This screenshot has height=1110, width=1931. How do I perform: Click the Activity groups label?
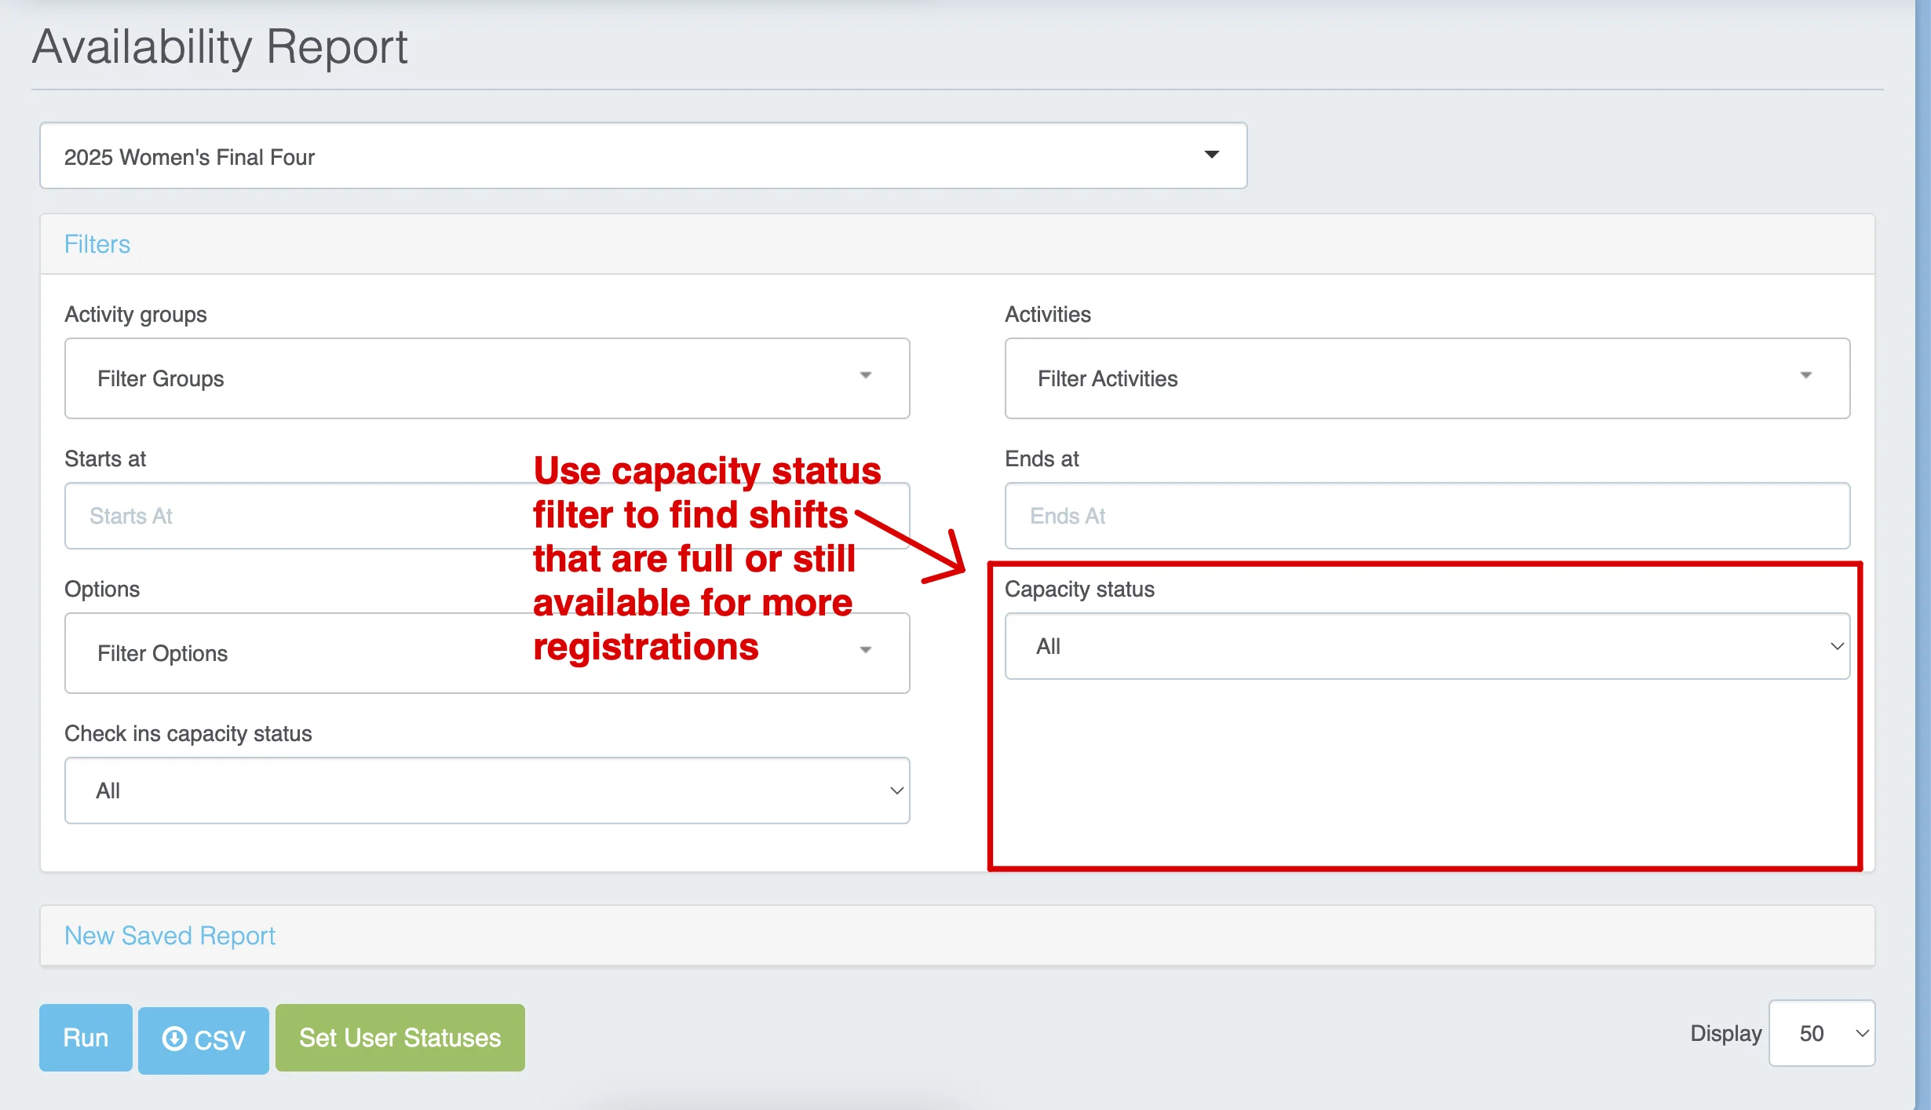(x=136, y=314)
